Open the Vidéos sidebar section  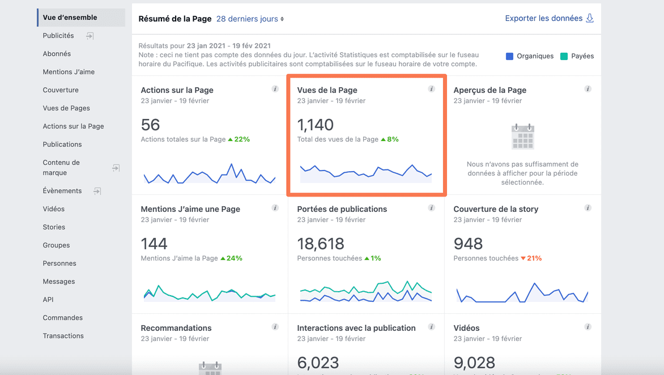click(54, 209)
